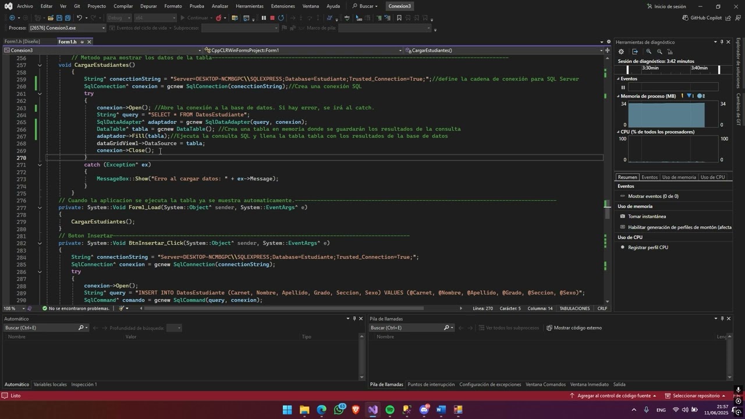Click the Undo arrow icon
Screen dimensions: 745x419
79,18
